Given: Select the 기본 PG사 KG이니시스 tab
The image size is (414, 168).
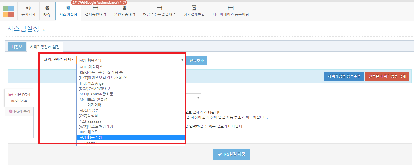Looking at the screenshot, I should [19, 98].
